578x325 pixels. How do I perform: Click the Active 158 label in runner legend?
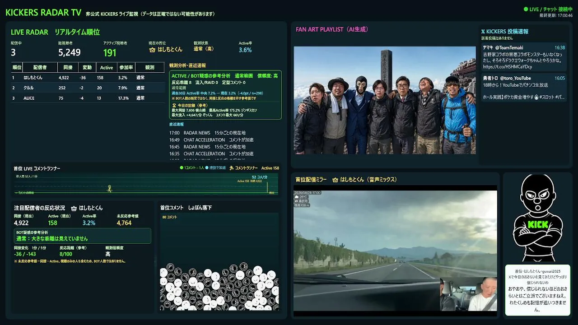coord(270,168)
